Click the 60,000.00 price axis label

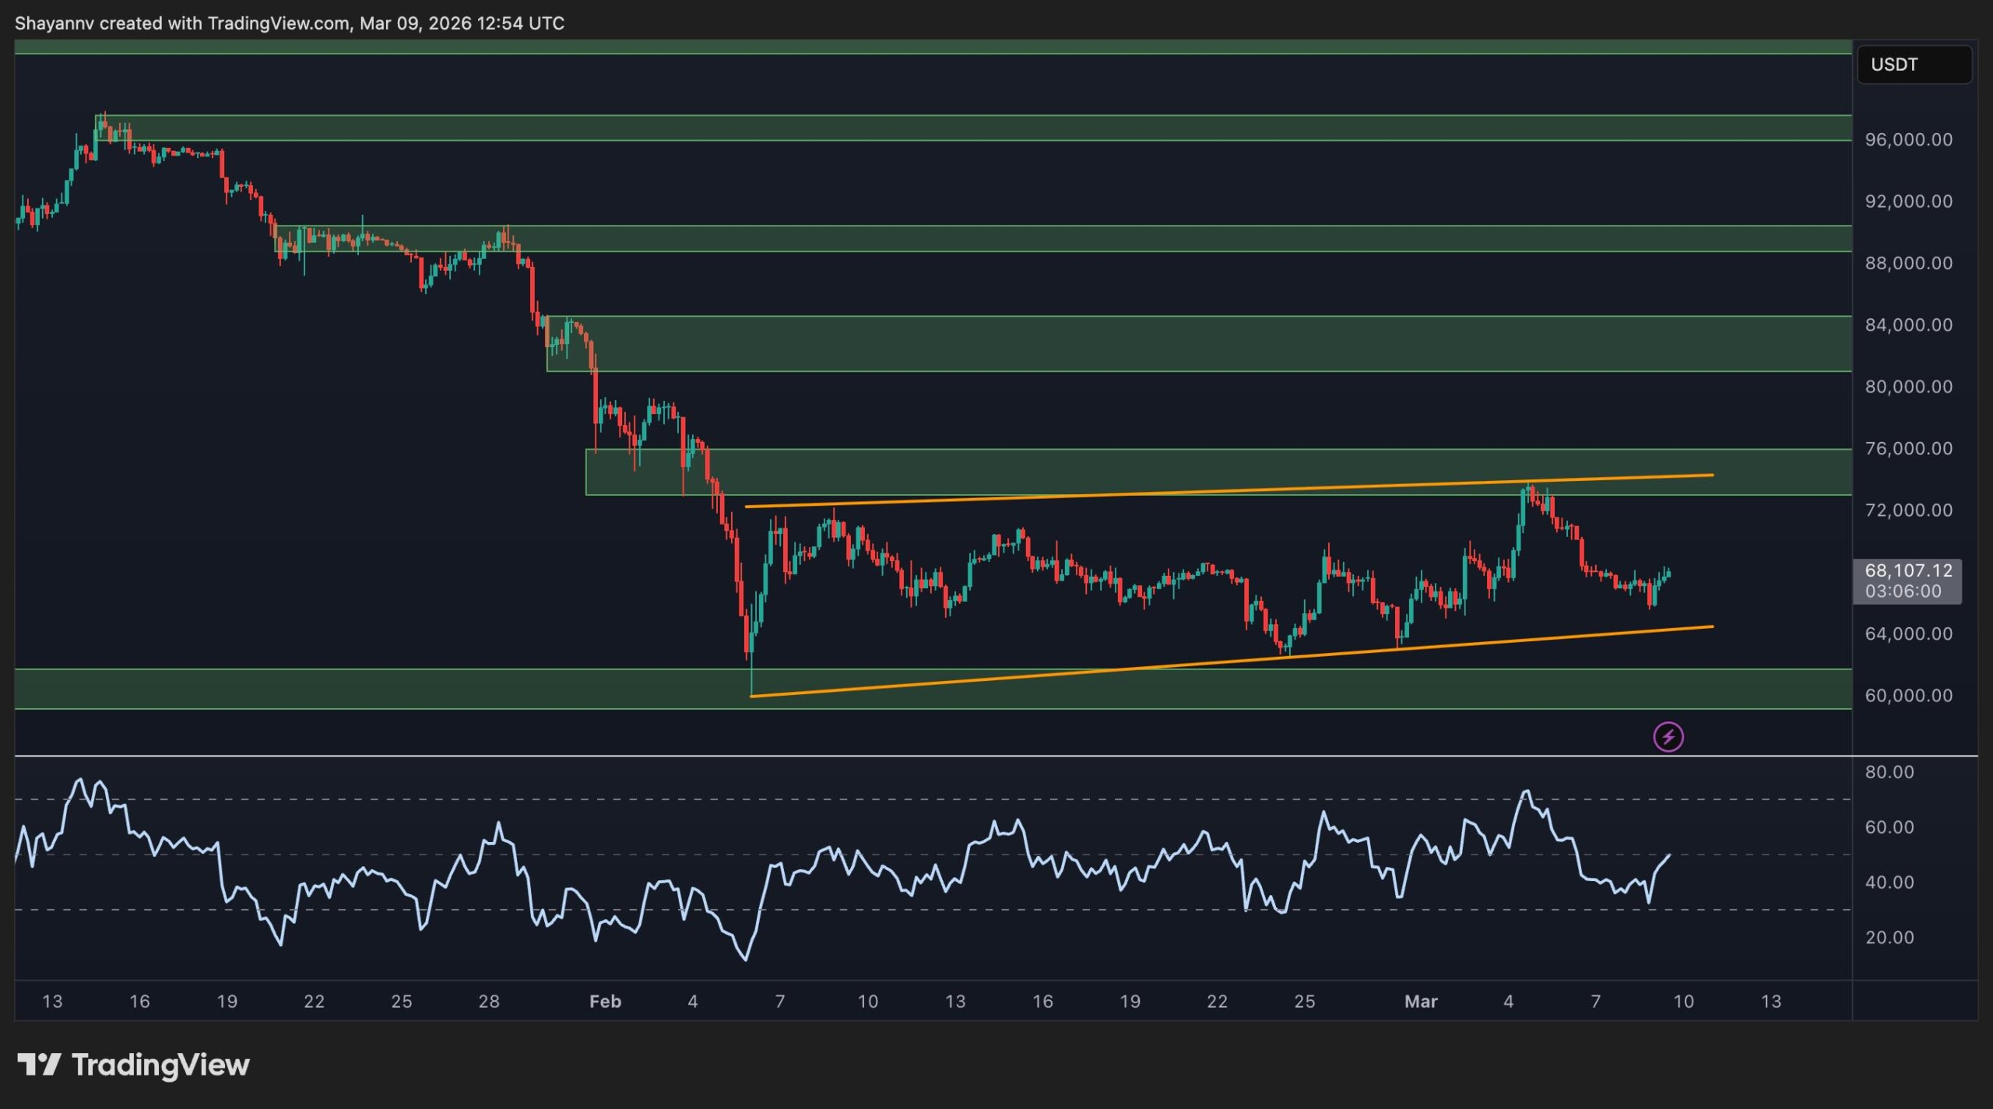click(1908, 695)
